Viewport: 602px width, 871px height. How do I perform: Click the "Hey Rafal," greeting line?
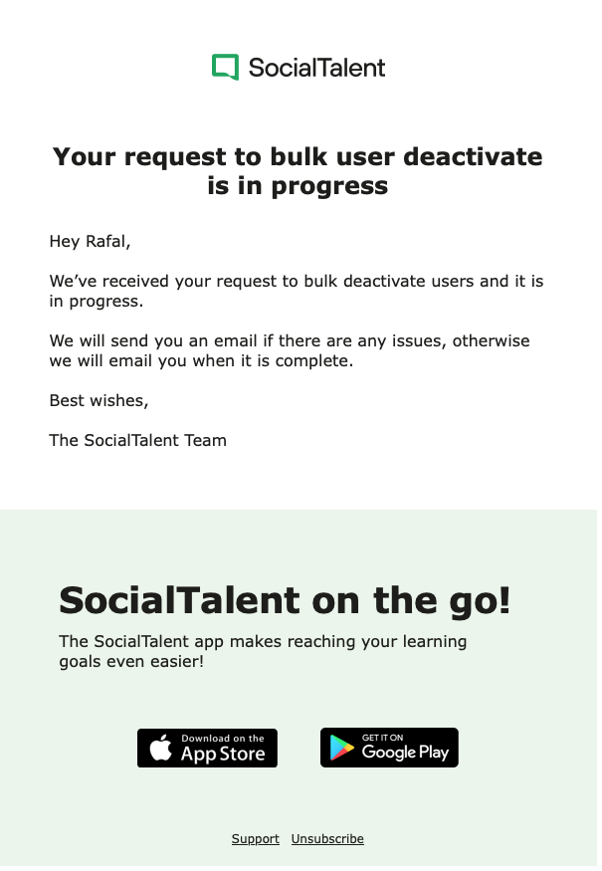click(90, 241)
